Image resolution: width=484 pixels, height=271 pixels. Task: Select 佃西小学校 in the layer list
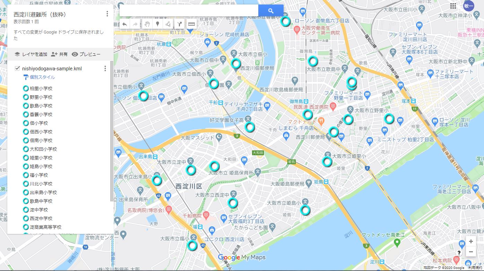click(x=41, y=132)
